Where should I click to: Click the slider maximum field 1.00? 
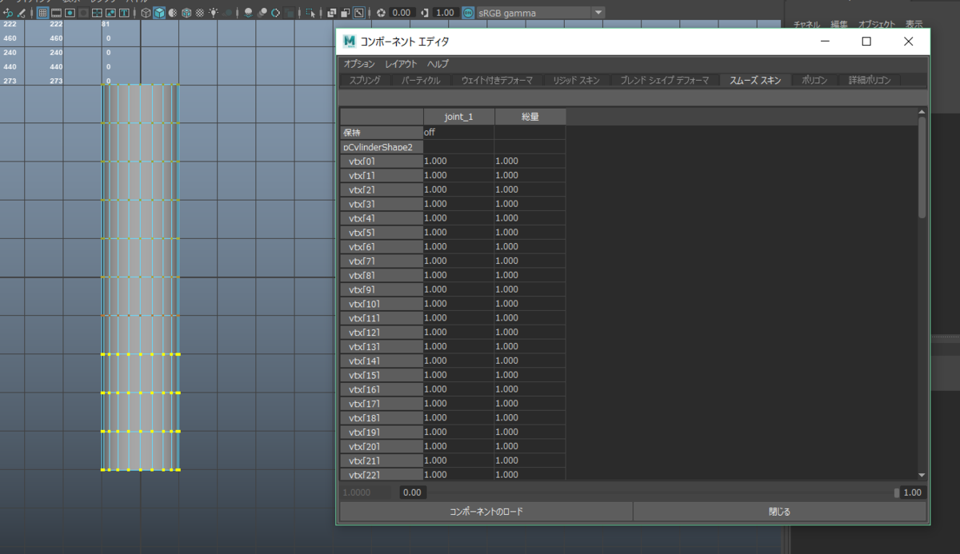point(911,492)
